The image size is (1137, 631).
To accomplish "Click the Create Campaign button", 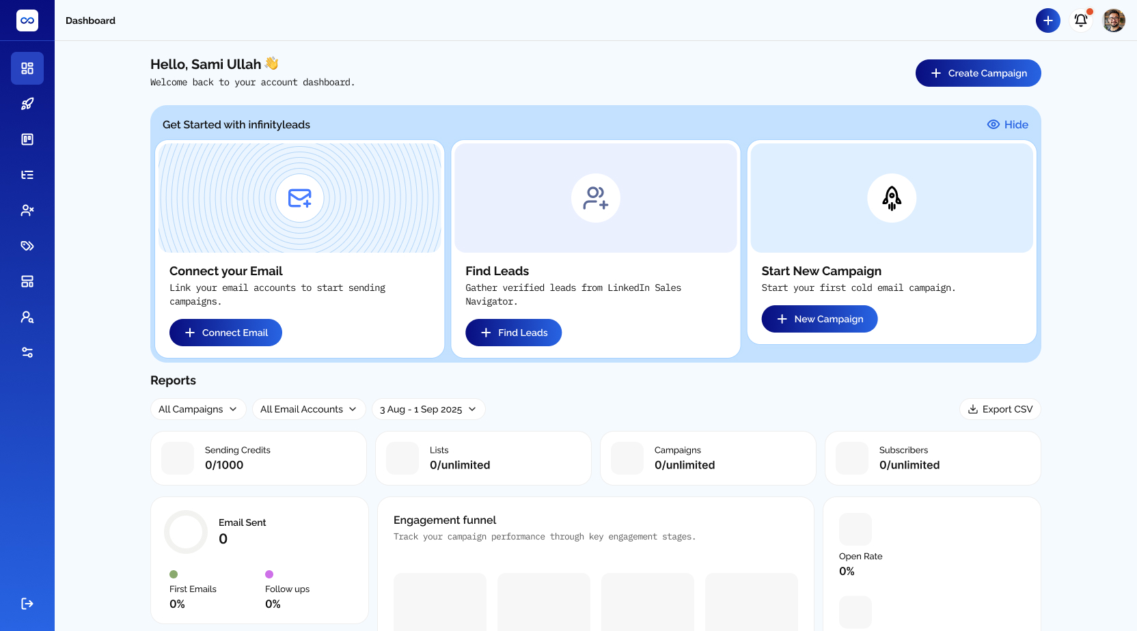I will (978, 73).
